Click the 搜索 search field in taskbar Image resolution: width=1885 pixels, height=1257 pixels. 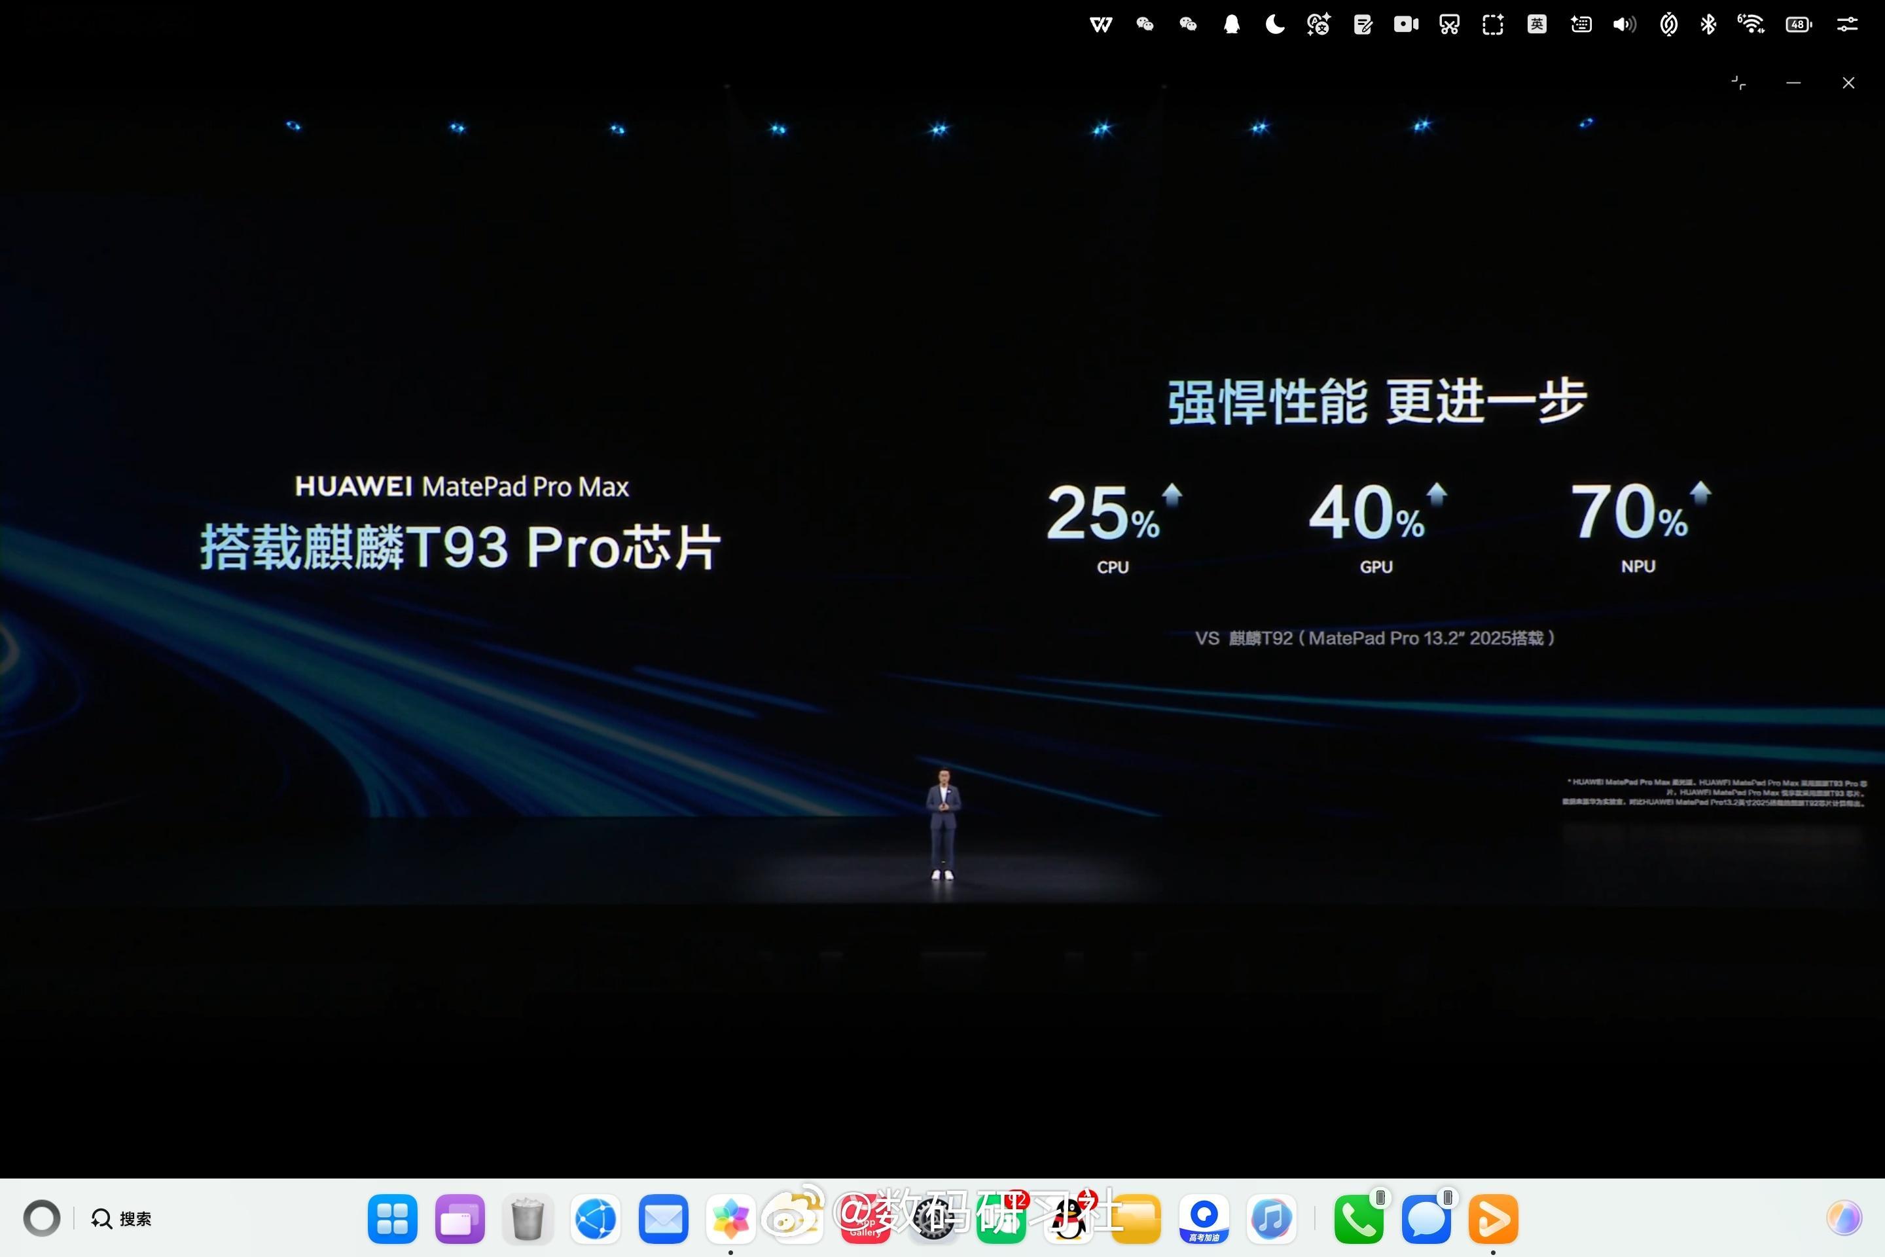122,1218
